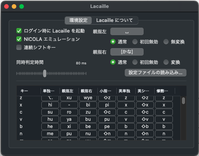Click the ⇧c cell in 小指 column
Viewport: 199px width, 156px height.
pyautogui.click(x=107, y=112)
